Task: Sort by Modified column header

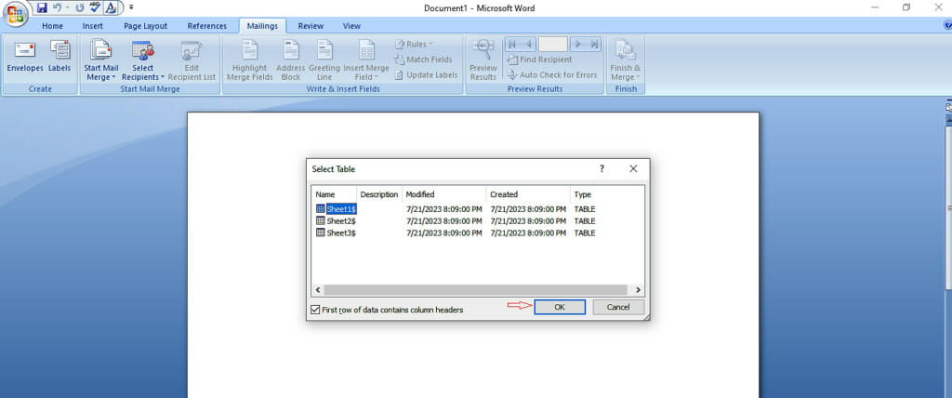Action: pyautogui.click(x=443, y=194)
